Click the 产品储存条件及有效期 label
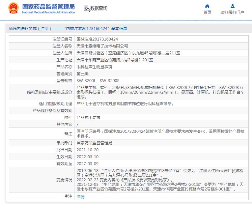Viewport: 252px width, 204px height. pos(52,111)
